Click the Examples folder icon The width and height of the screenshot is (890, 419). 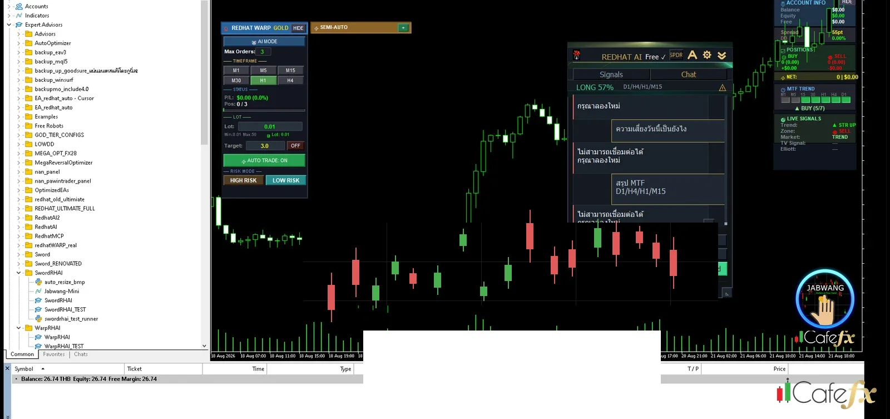(x=29, y=117)
